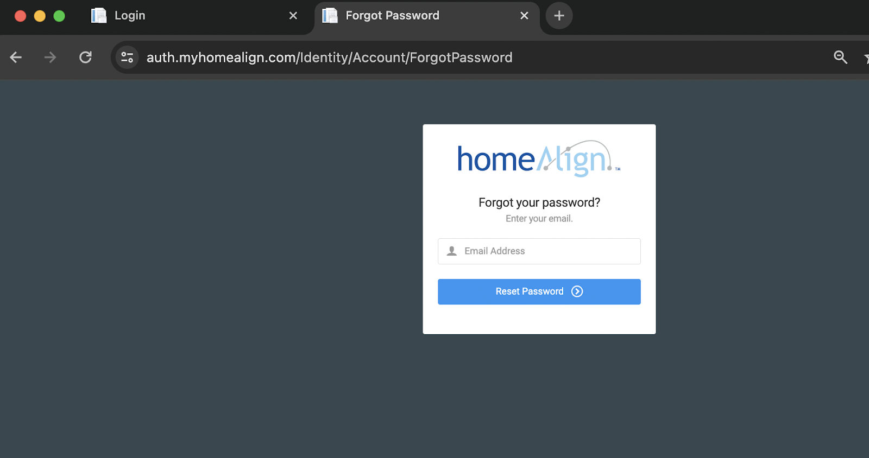Select the address bar URL
869x458 pixels.
coord(329,57)
